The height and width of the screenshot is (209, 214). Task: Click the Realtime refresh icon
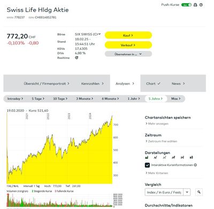pyautogui.click(x=77, y=58)
